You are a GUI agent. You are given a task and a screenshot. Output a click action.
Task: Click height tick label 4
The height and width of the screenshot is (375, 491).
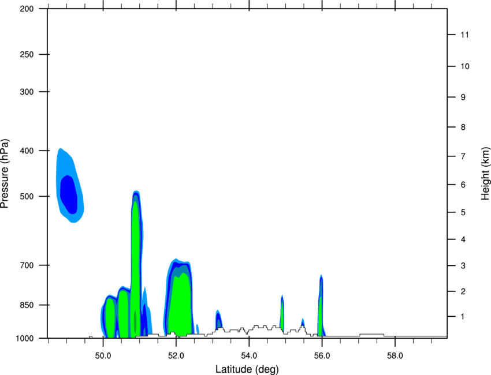[x=463, y=239]
